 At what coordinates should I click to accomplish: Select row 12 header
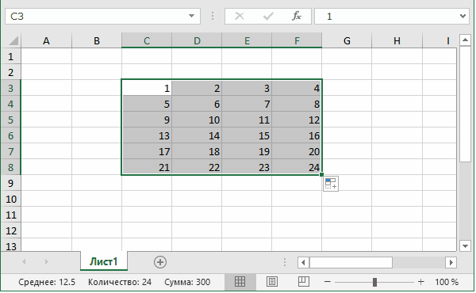tap(11, 230)
